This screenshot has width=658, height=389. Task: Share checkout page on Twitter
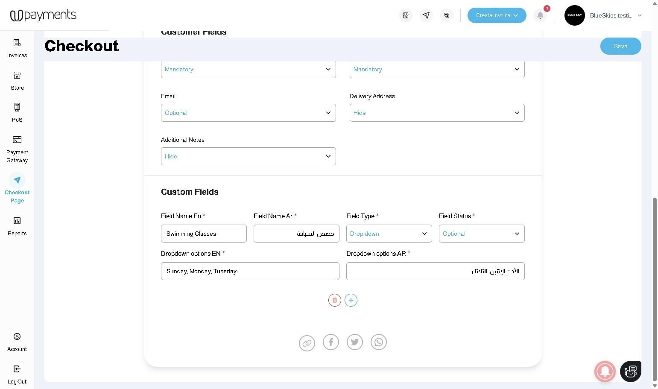[x=355, y=342]
